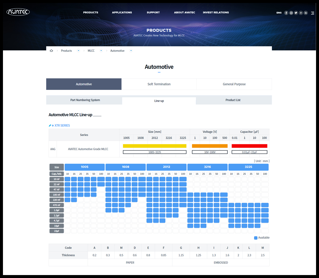Click the 22 nF row label
This screenshot has height=278, width=319.
click(57, 184)
